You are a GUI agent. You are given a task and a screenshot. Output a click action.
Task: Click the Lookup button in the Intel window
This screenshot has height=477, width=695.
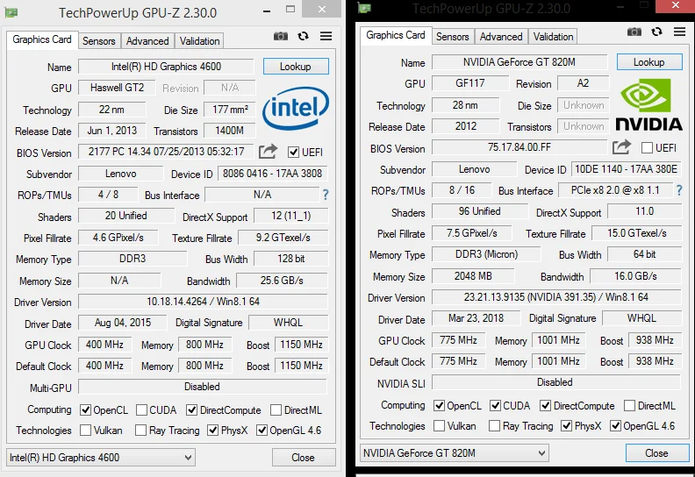click(x=296, y=67)
